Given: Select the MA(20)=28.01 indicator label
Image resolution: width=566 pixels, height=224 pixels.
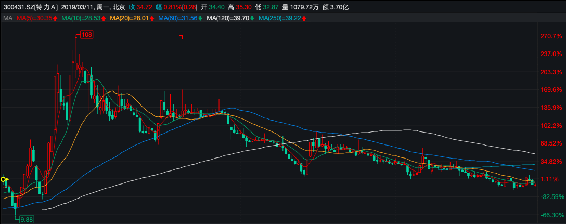Looking at the screenshot, I should pos(131,18).
